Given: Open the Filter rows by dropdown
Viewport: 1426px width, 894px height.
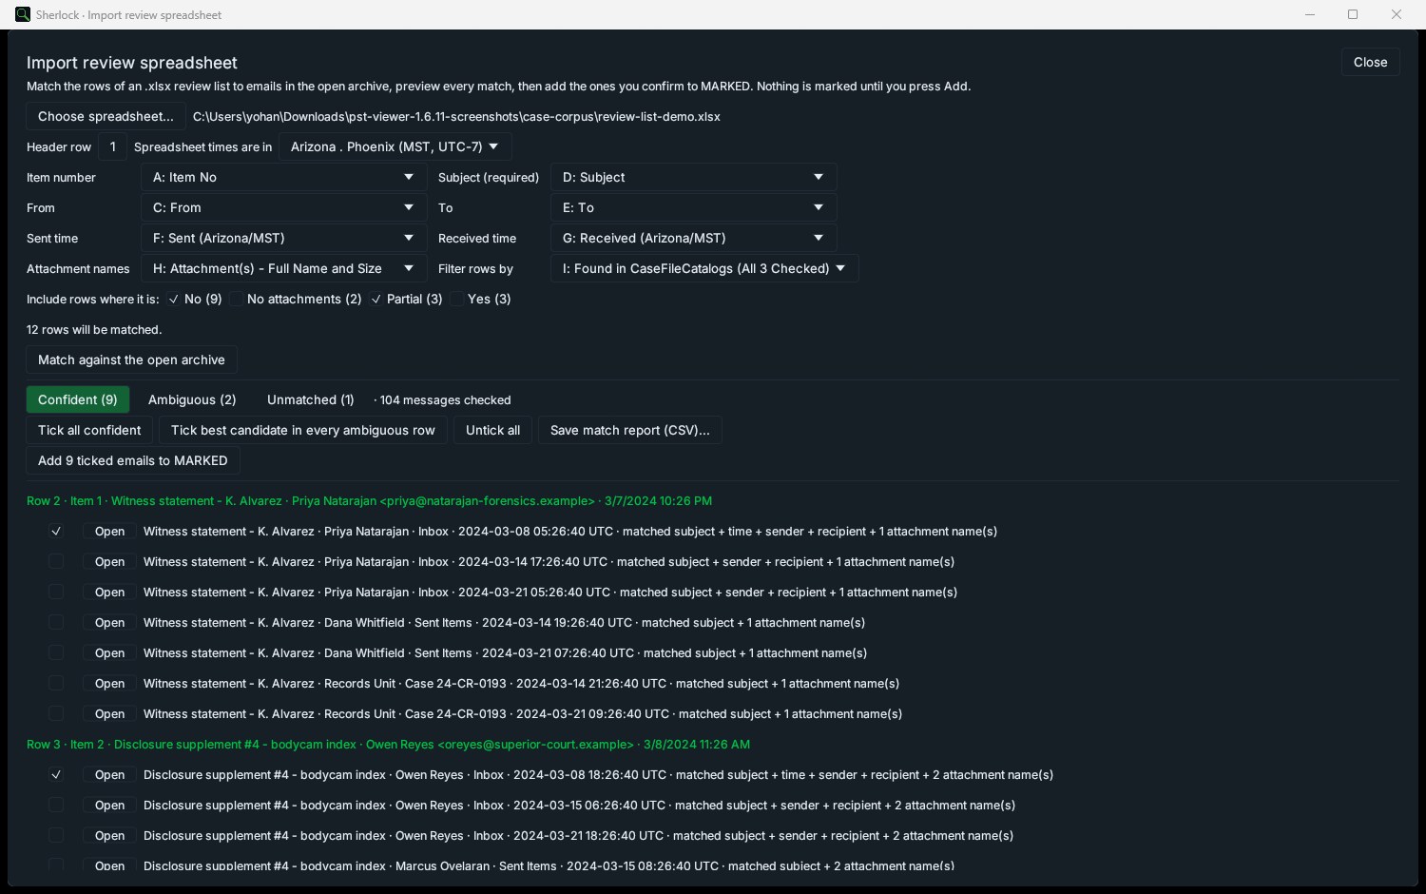Looking at the screenshot, I should click(704, 269).
